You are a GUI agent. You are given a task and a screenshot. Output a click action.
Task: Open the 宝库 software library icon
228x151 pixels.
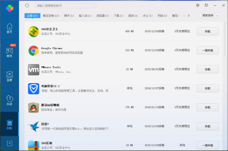pyautogui.click(x=9, y=77)
